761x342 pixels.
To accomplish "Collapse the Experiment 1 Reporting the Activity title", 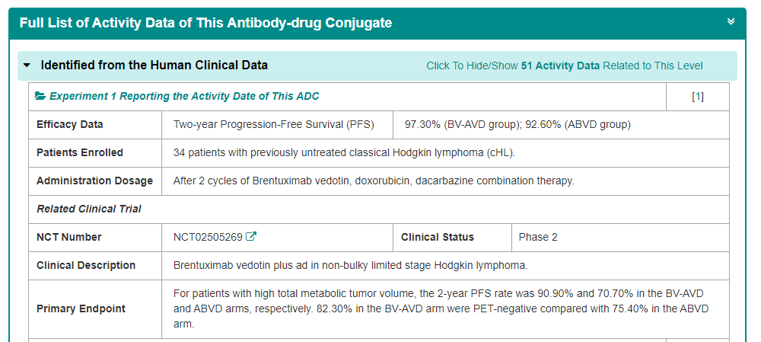I will (x=184, y=97).
